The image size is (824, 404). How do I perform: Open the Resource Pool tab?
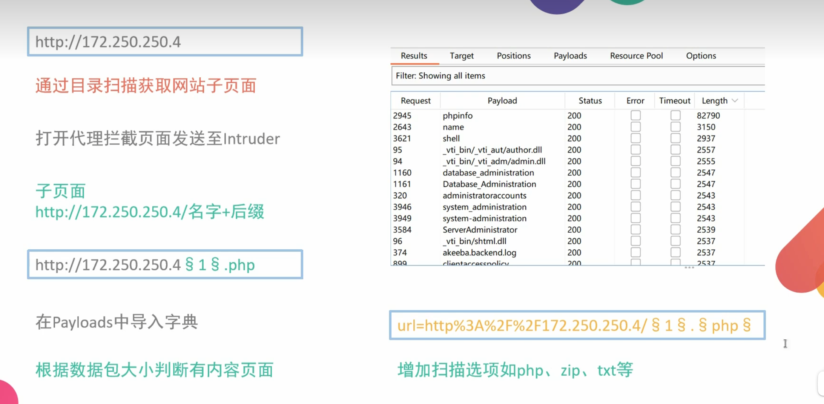[636, 56]
